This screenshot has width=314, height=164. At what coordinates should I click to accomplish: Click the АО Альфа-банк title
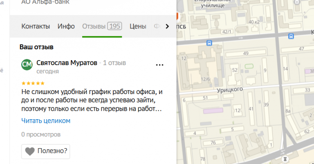(45, 2)
